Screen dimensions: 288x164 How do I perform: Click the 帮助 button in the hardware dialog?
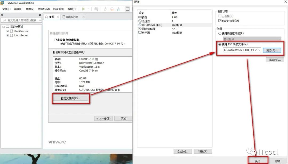(x=278, y=161)
